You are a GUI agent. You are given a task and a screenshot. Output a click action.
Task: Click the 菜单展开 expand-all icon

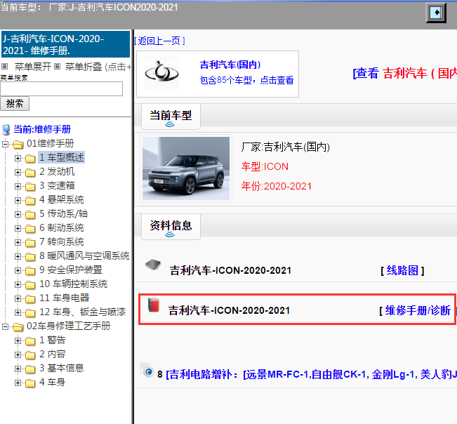pyautogui.click(x=4, y=67)
